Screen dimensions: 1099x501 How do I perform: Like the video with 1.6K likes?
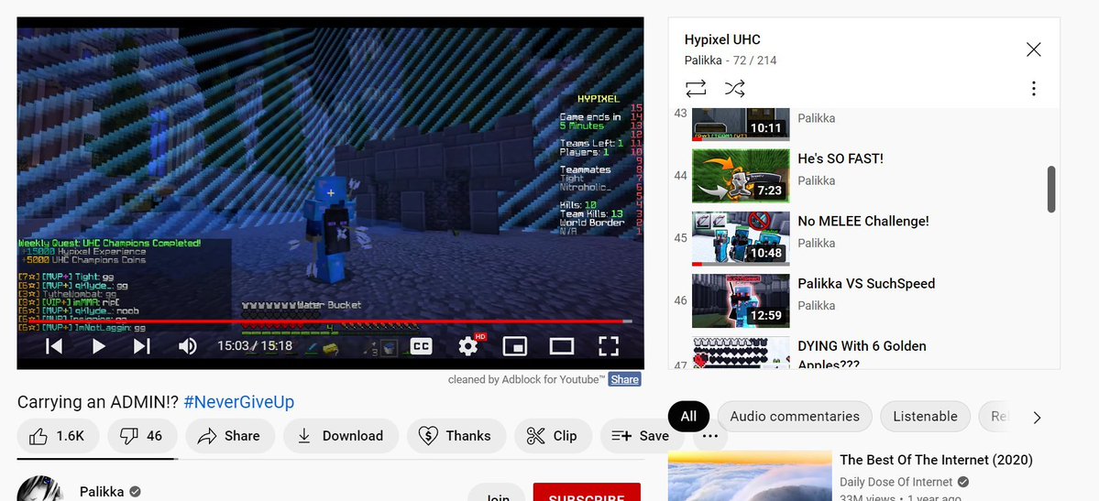(58, 436)
